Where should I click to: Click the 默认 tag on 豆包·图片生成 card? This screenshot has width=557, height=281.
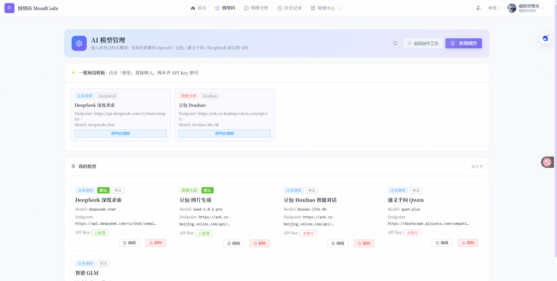pos(207,190)
